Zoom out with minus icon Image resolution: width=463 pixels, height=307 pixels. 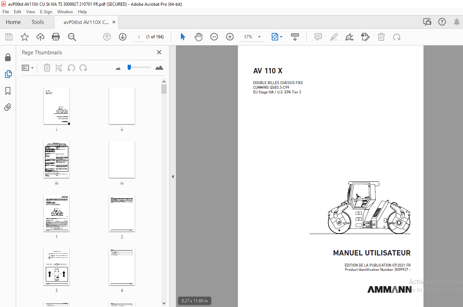(x=214, y=37)
